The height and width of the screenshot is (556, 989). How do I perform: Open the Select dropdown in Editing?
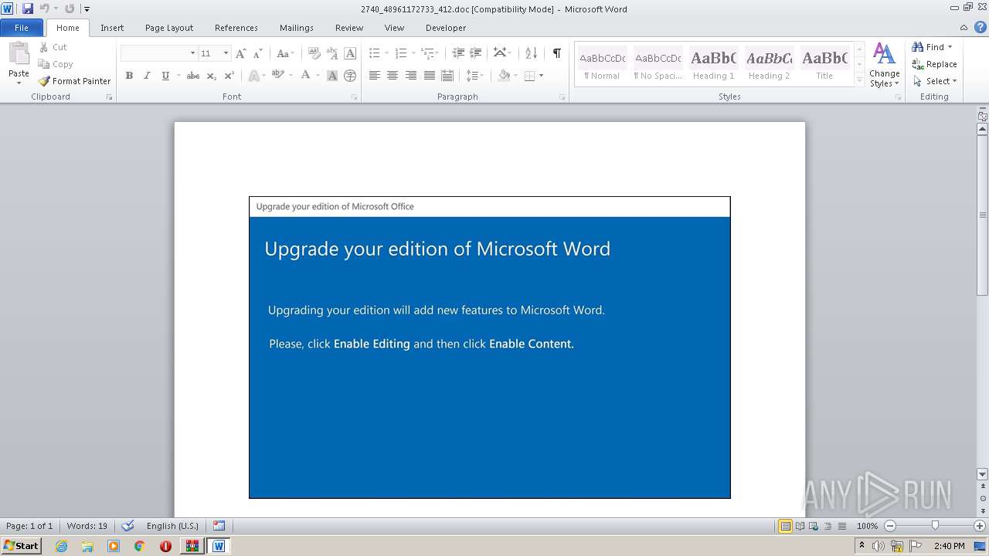tap(934, 81)
